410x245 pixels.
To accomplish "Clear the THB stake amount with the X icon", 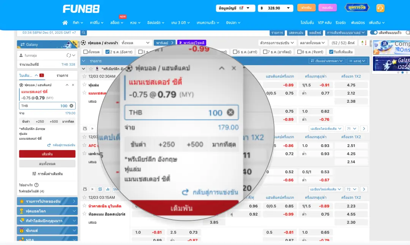I will pyautogui.click(x=71, y=106).
